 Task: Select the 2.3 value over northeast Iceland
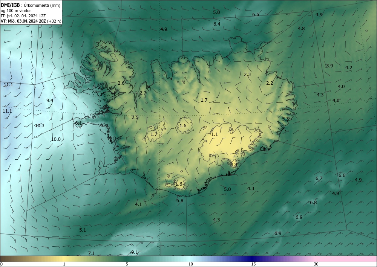tap(247, 75)
